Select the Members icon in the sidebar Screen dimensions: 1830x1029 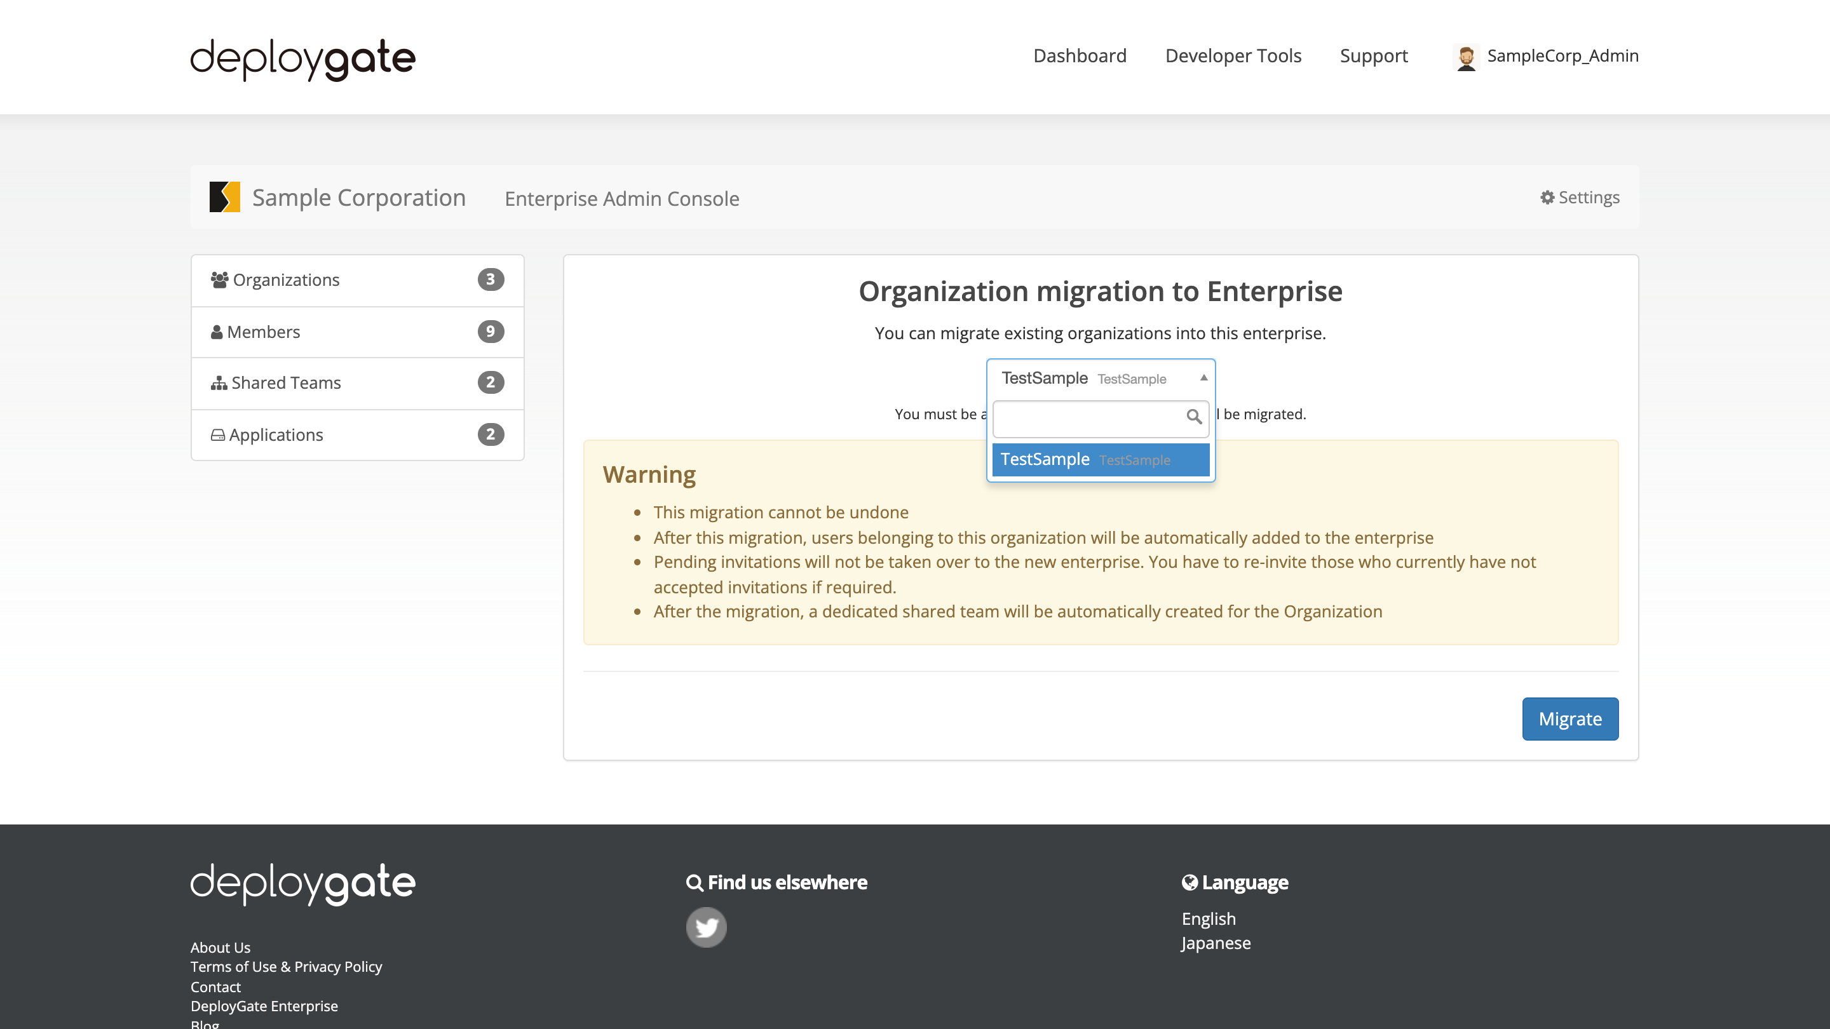pyautogui.click(x=217, y=332)
